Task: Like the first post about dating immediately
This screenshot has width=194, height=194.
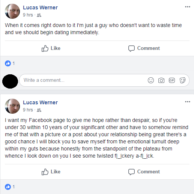Action: coord(51,48)
